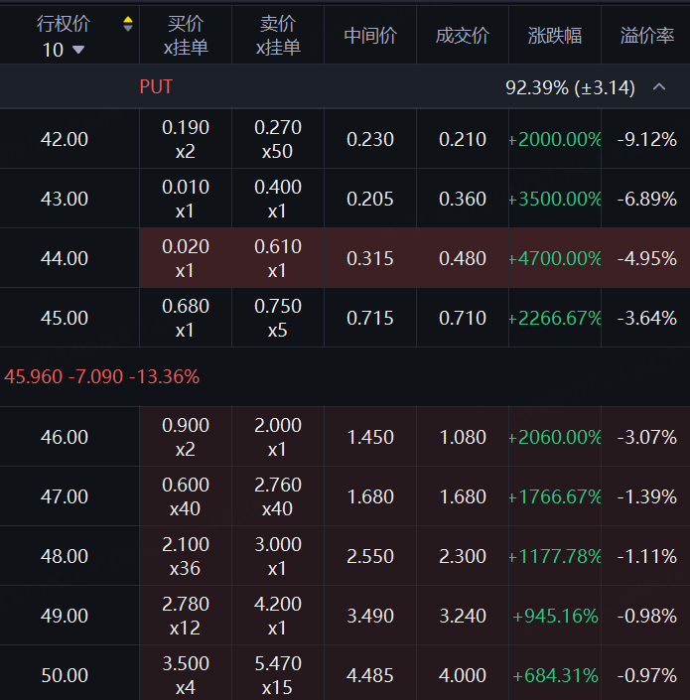The image size is (690, 700).
Task: Select the 48.00 strike price cell
Action: pos(65,556)
